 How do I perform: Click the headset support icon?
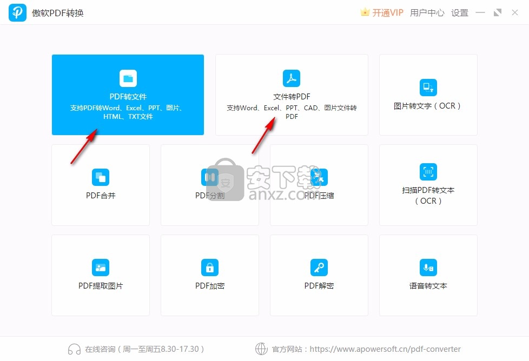74,349
